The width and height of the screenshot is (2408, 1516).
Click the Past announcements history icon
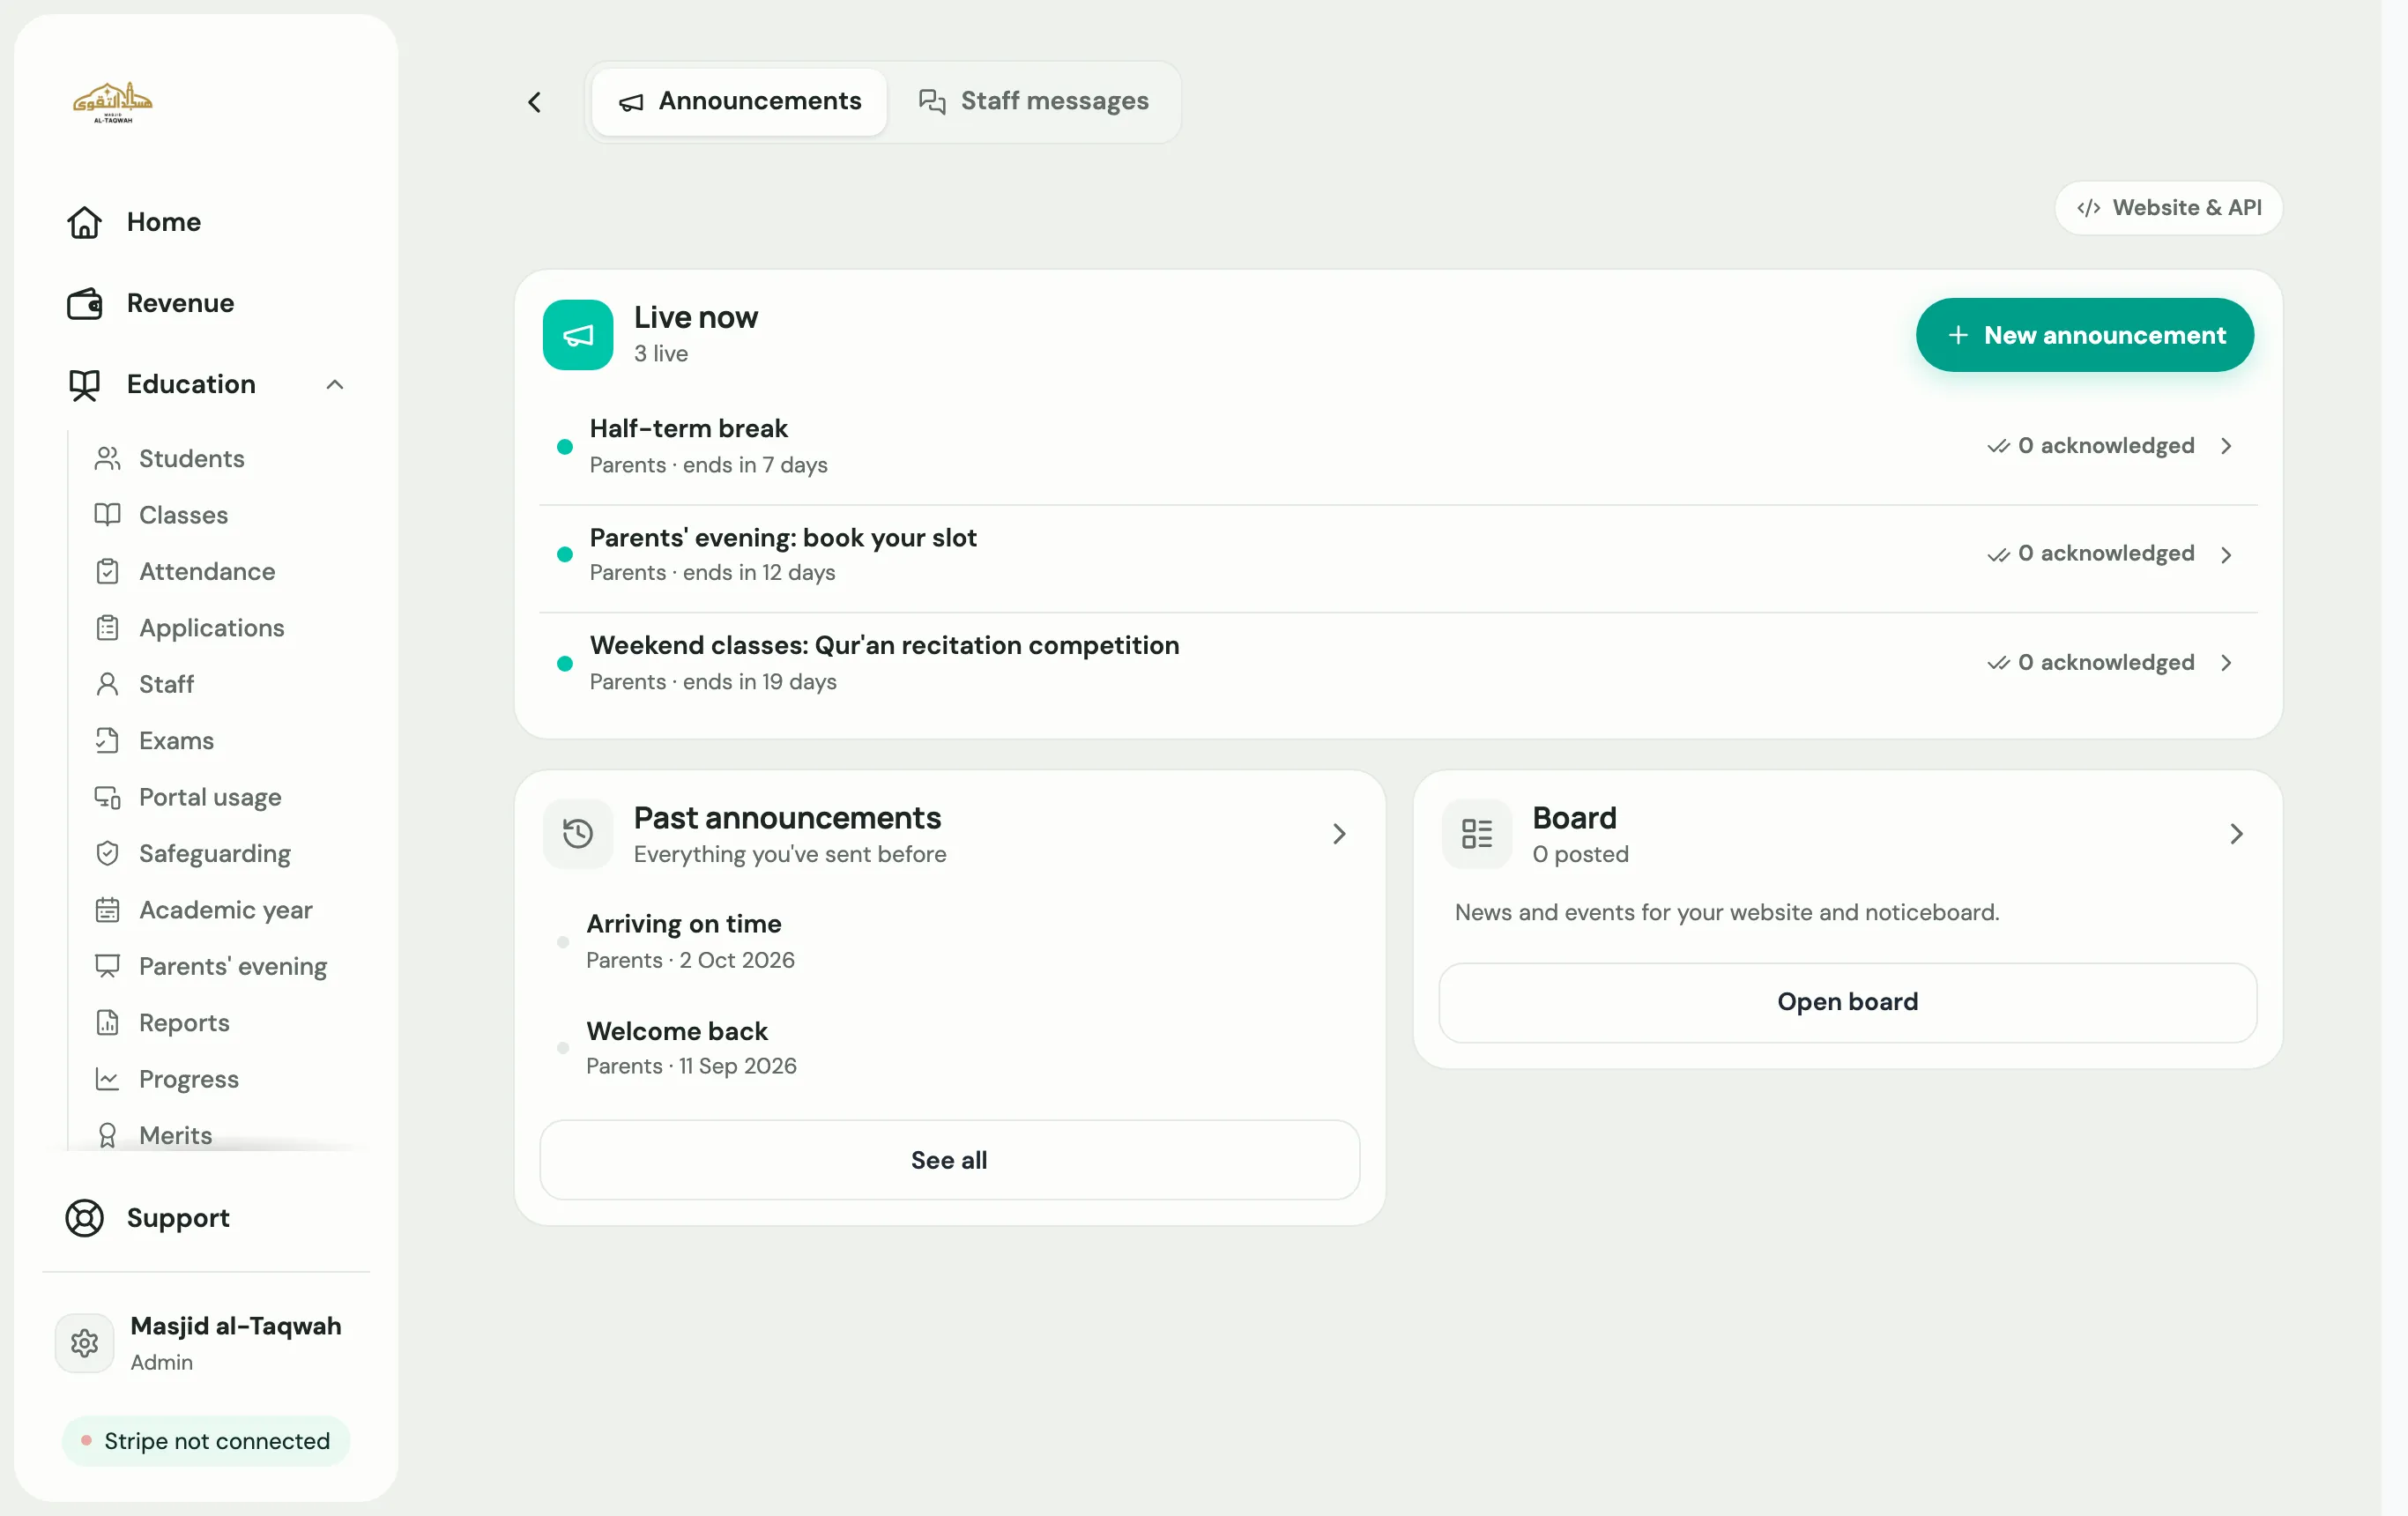click(x=578, y=834)
